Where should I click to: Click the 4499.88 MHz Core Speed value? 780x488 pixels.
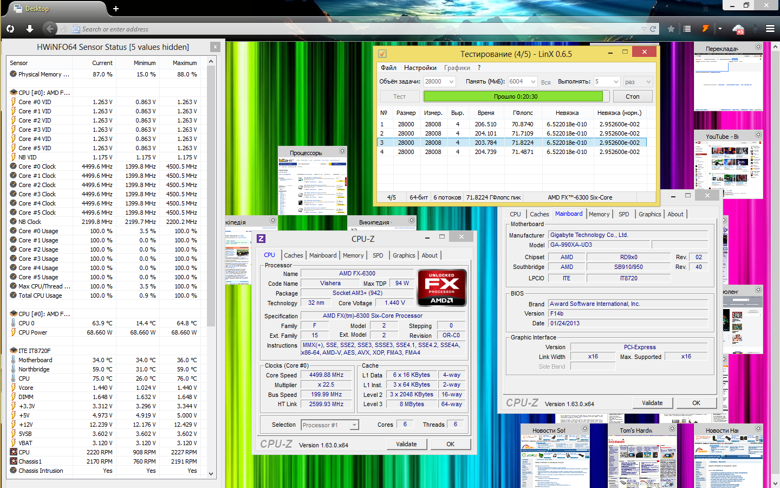326,375
